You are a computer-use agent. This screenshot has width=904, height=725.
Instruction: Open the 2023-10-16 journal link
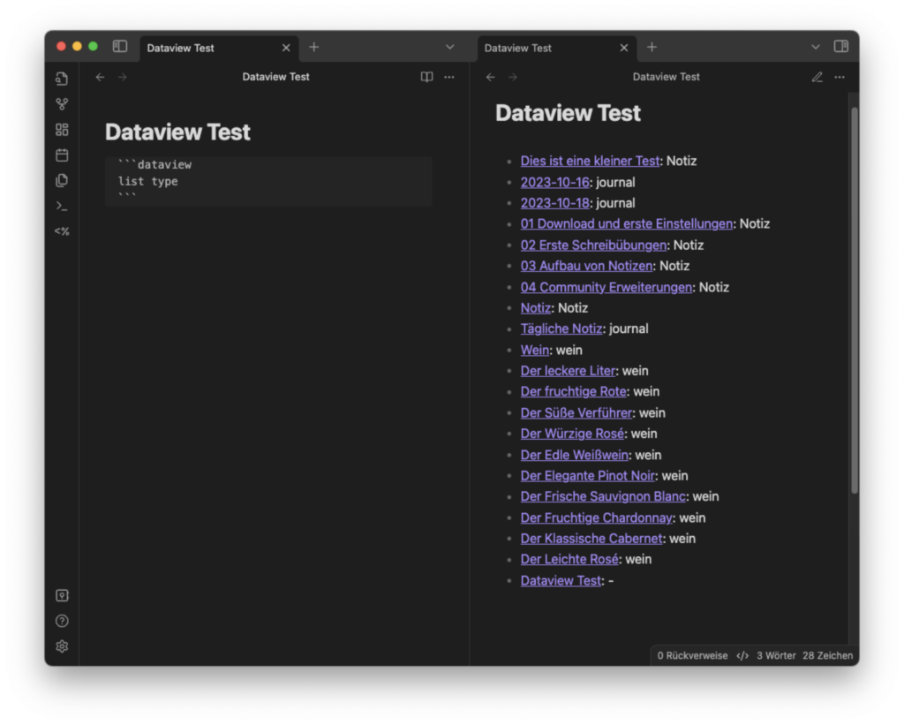[554, 182]
